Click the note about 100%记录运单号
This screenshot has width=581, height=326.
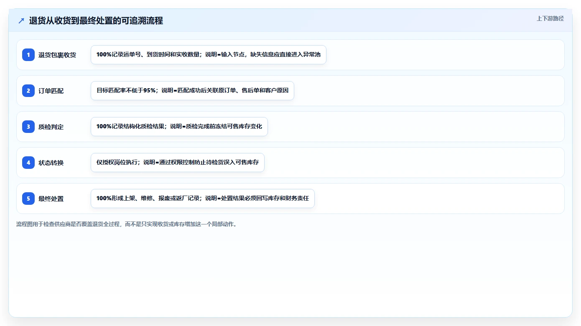(209, 55)
